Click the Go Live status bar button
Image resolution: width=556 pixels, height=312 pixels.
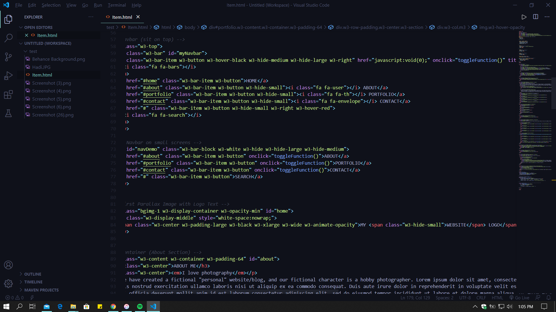tap(519, 298)
